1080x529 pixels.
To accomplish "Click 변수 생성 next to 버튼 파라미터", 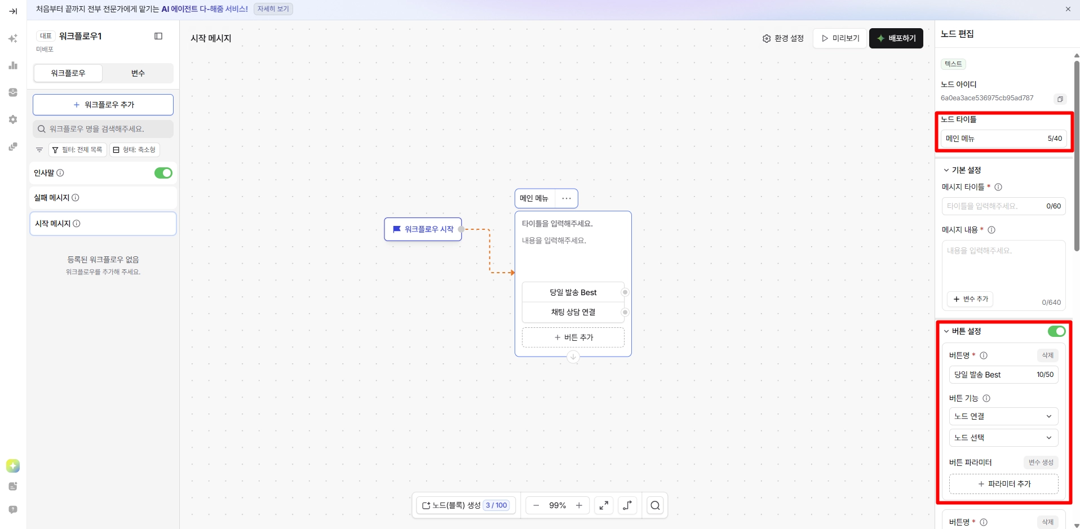I will (x=1041, y=463).
